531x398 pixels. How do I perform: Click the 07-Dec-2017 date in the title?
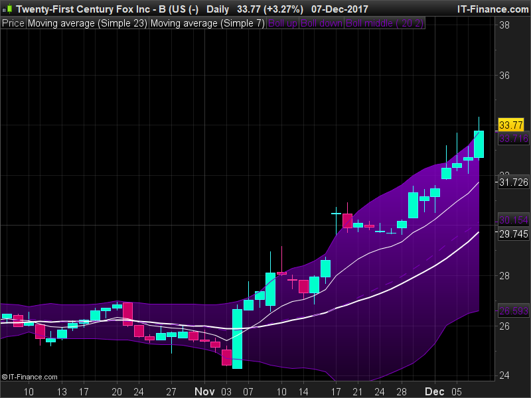340,9
